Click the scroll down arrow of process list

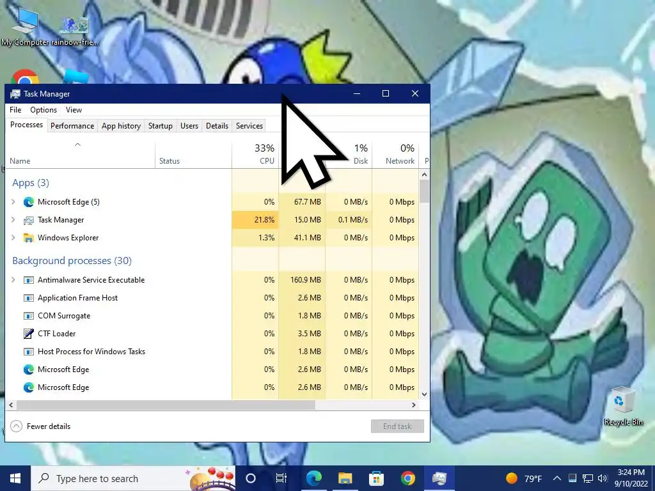(425, 394)
